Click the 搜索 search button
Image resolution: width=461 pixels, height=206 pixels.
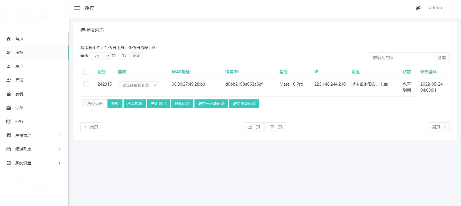(x=441, y=58)
